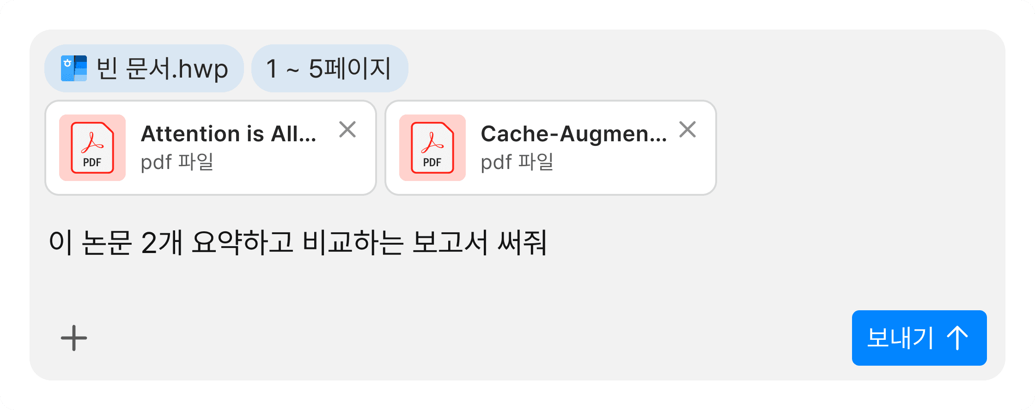Image resolution: width=1035 pixels, height=410 pixels.
Task: Expand the Attention is All attachment card
Action: [x=210, y=147]
